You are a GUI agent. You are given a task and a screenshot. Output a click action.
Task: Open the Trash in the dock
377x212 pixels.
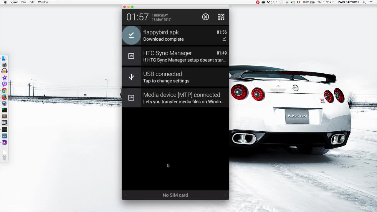click(x=4, y=158)
